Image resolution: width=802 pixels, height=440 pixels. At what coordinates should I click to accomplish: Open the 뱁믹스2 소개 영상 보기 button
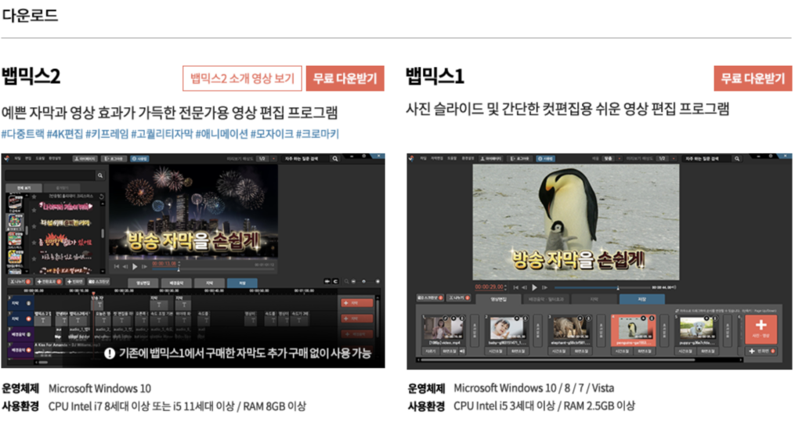click(x=242, y=78)
